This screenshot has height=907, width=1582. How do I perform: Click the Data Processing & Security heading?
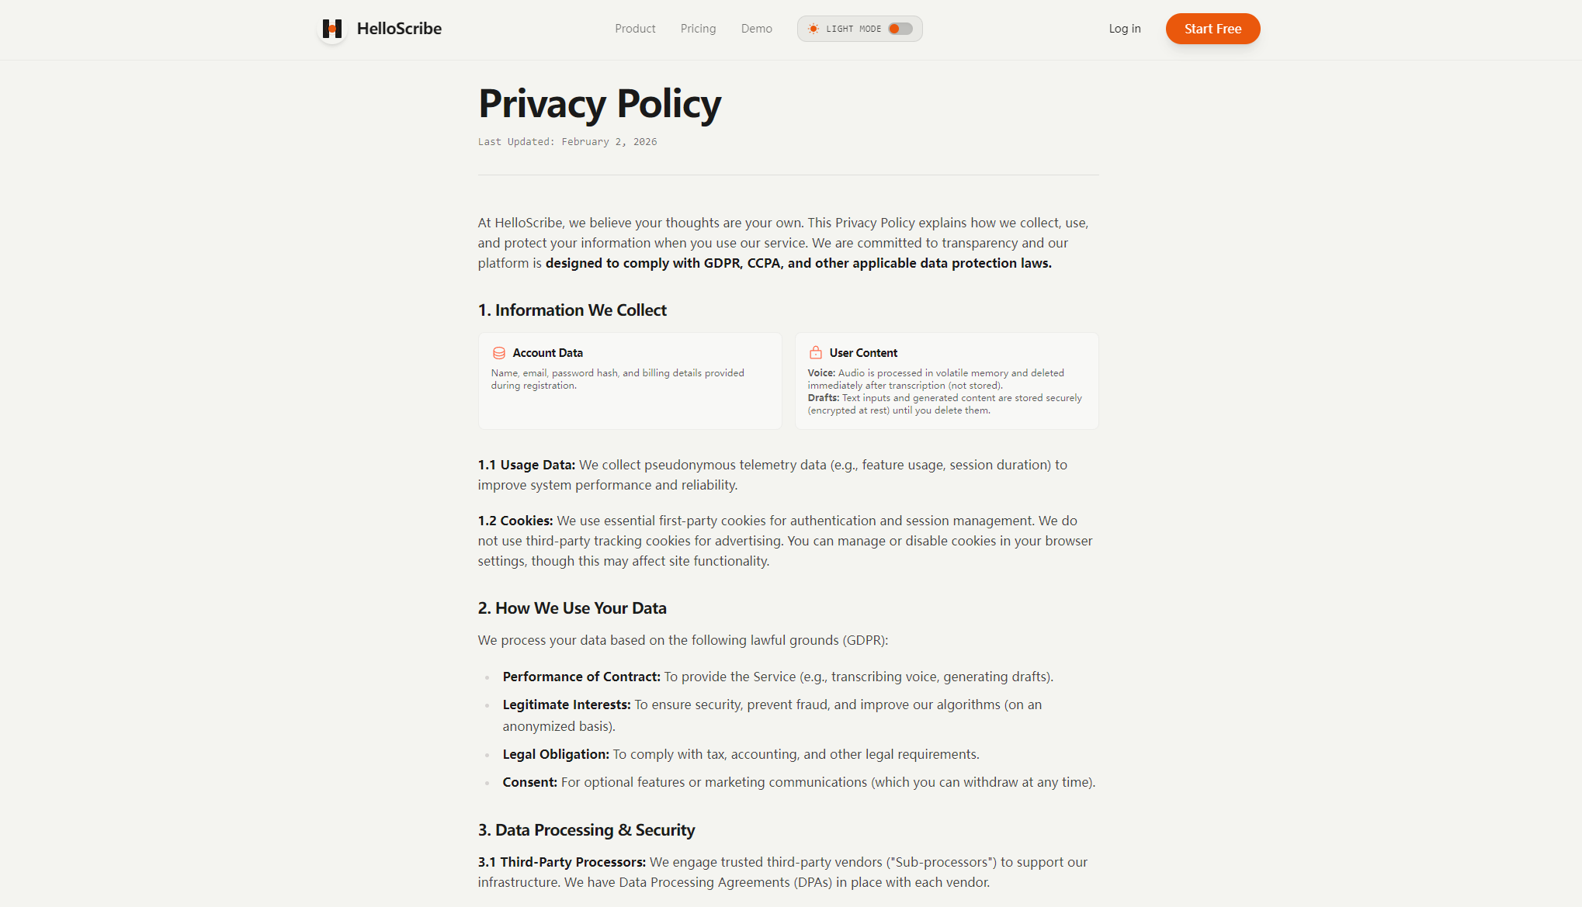tap(586, 830)
